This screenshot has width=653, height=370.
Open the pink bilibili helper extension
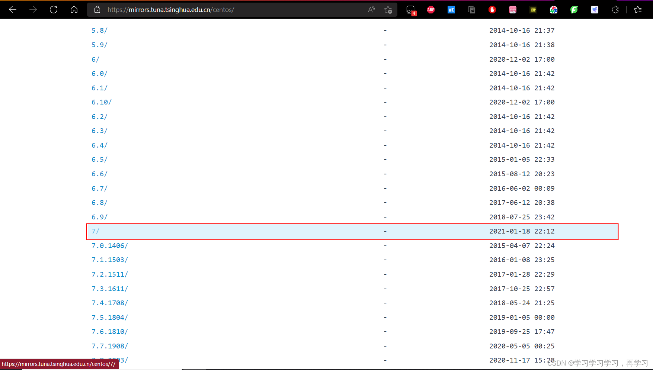[513, 10]
